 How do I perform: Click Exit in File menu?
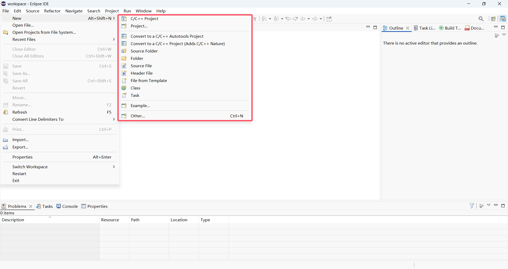[x=60, y=180]
